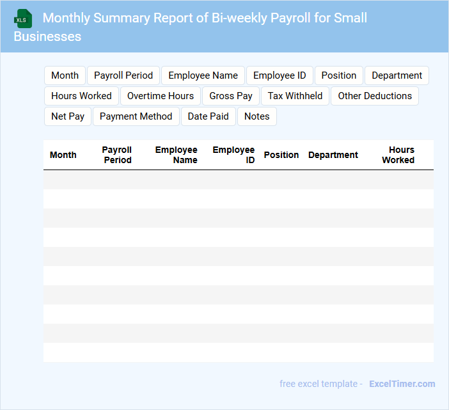Click the Payroll Period tag
Viewport: 449px width, 410px height.
click(x=123, y=75)
